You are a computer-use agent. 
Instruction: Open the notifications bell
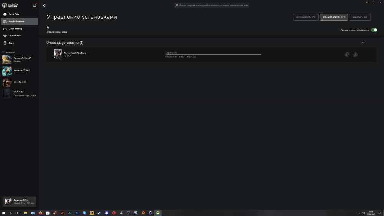(35, 5)
